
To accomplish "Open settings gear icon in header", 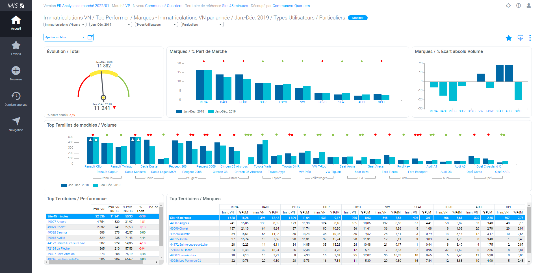I will (x=508, y=6).
